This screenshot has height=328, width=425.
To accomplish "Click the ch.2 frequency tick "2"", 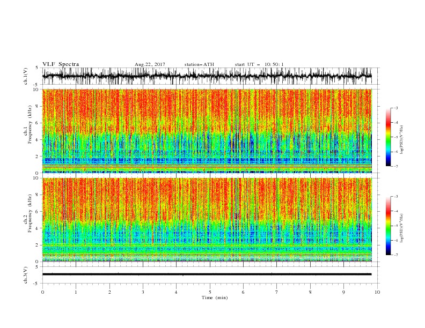I will click(38, 245).
